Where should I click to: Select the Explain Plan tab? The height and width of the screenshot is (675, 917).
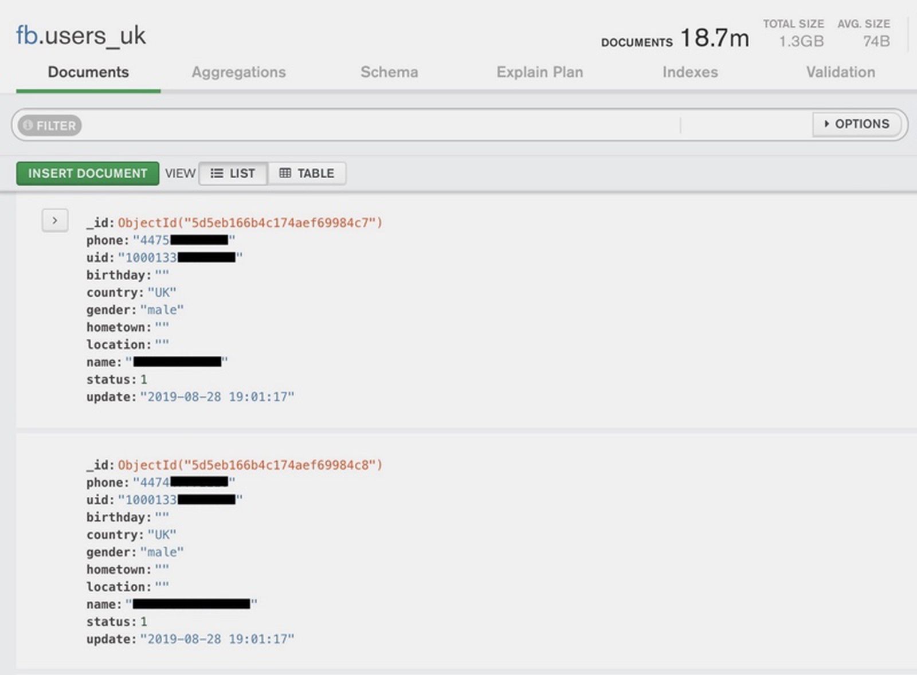pyautogui.click(x=539, y=72)
